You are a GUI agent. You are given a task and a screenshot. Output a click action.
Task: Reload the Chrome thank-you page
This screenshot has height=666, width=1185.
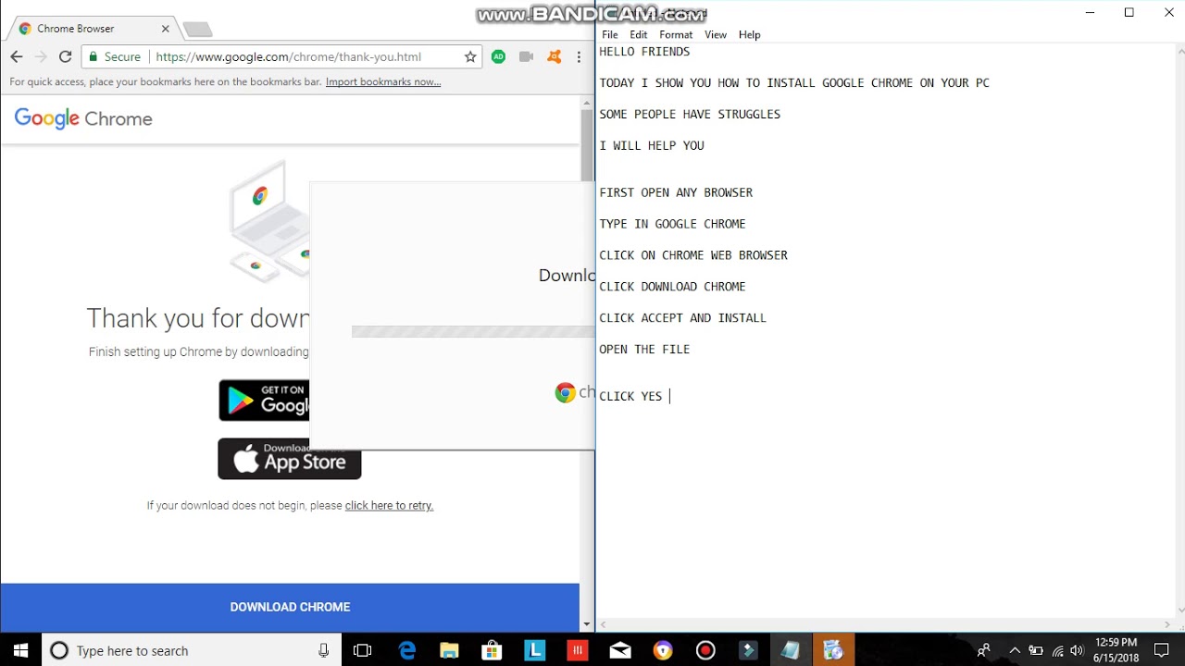point(65,56)
